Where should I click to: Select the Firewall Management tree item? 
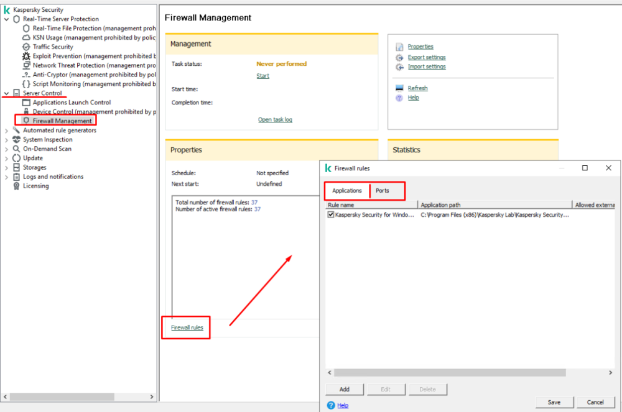click(62, 121)
